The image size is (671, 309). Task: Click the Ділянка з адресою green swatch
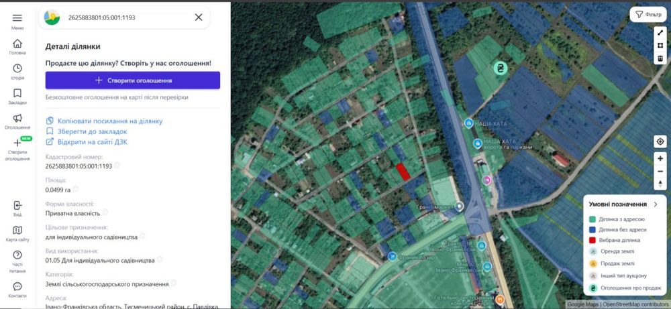pos(592,219)
